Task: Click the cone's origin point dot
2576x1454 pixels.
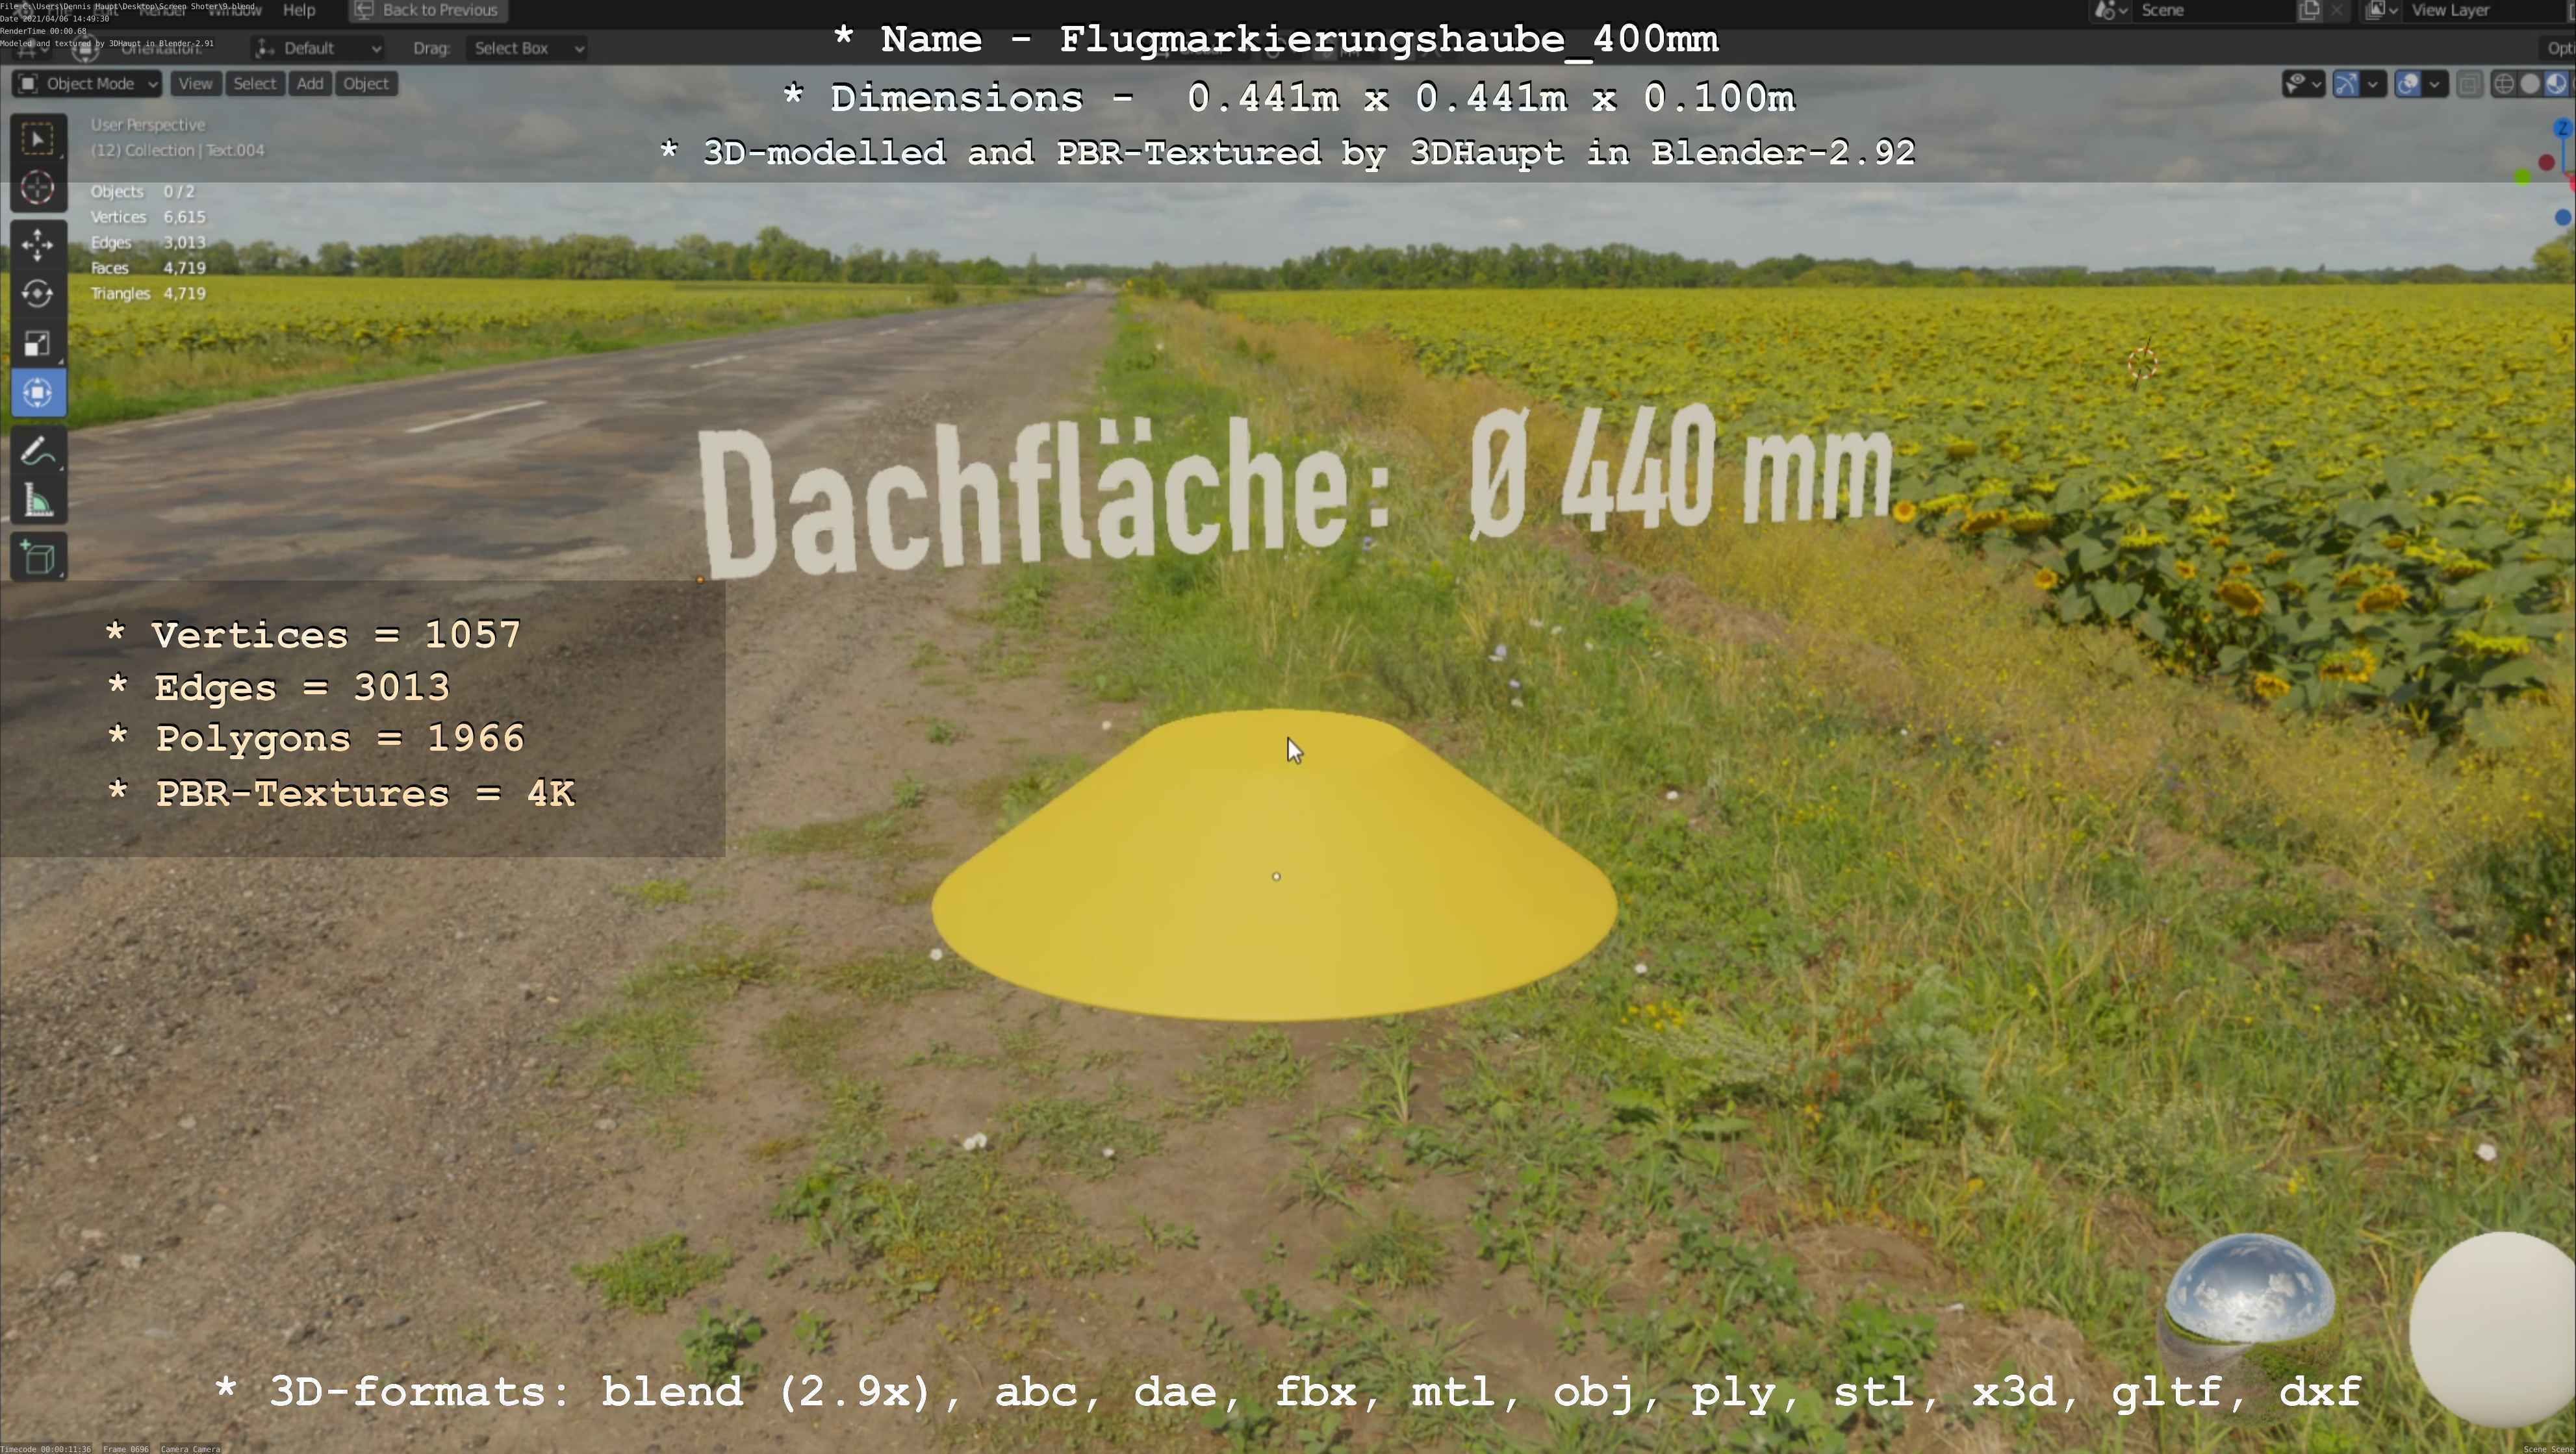Action: (x=1276, y=877)
